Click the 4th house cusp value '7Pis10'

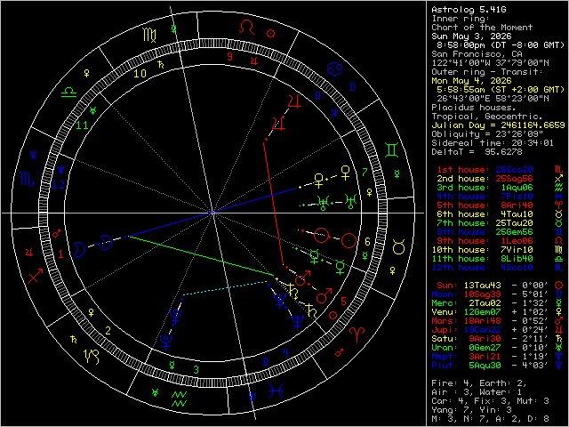click(517, 197)
